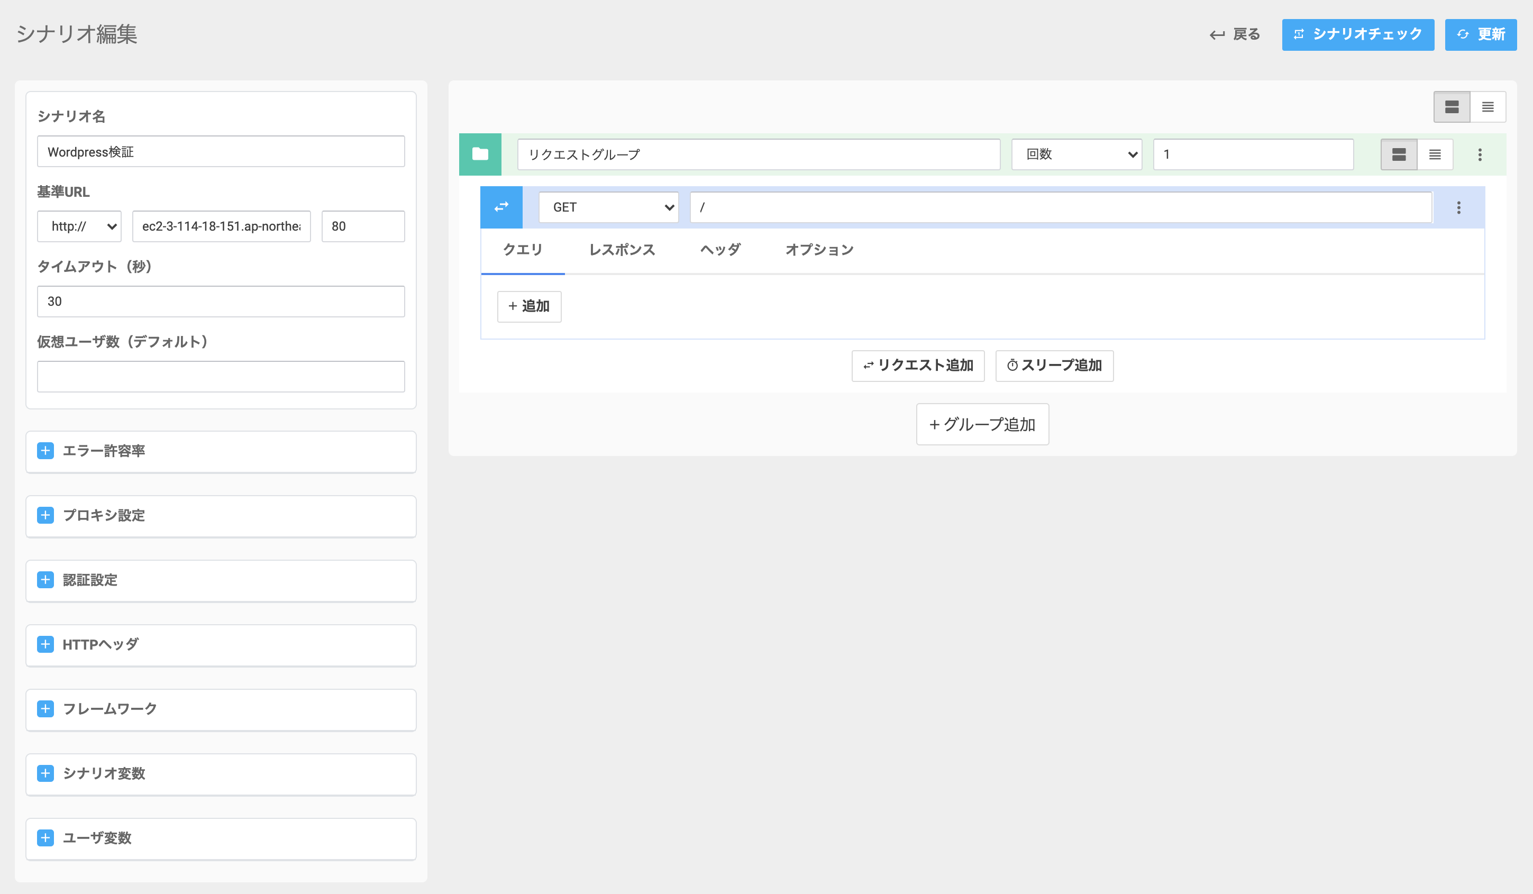
Task: Open the request group three-dot menu
Action: click(x=1480, y=154)
